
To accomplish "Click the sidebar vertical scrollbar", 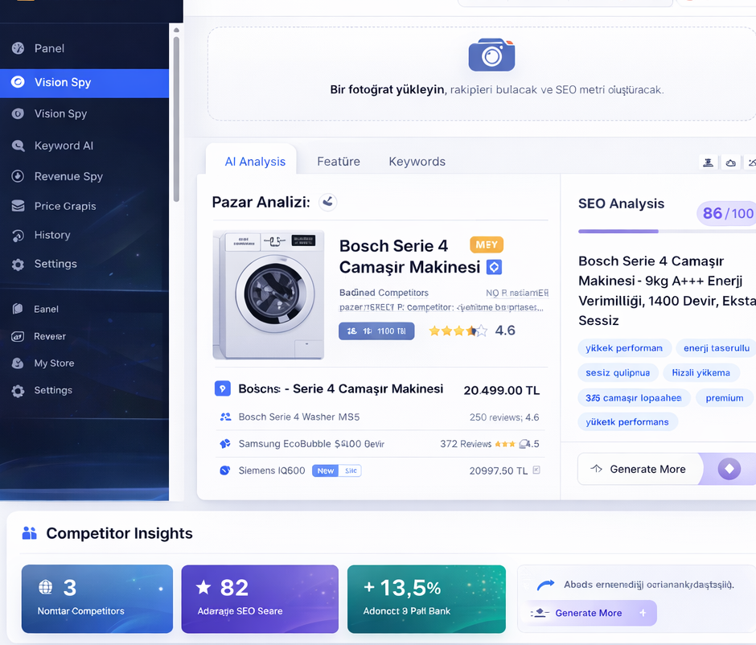I will click(x=176, y=119).
